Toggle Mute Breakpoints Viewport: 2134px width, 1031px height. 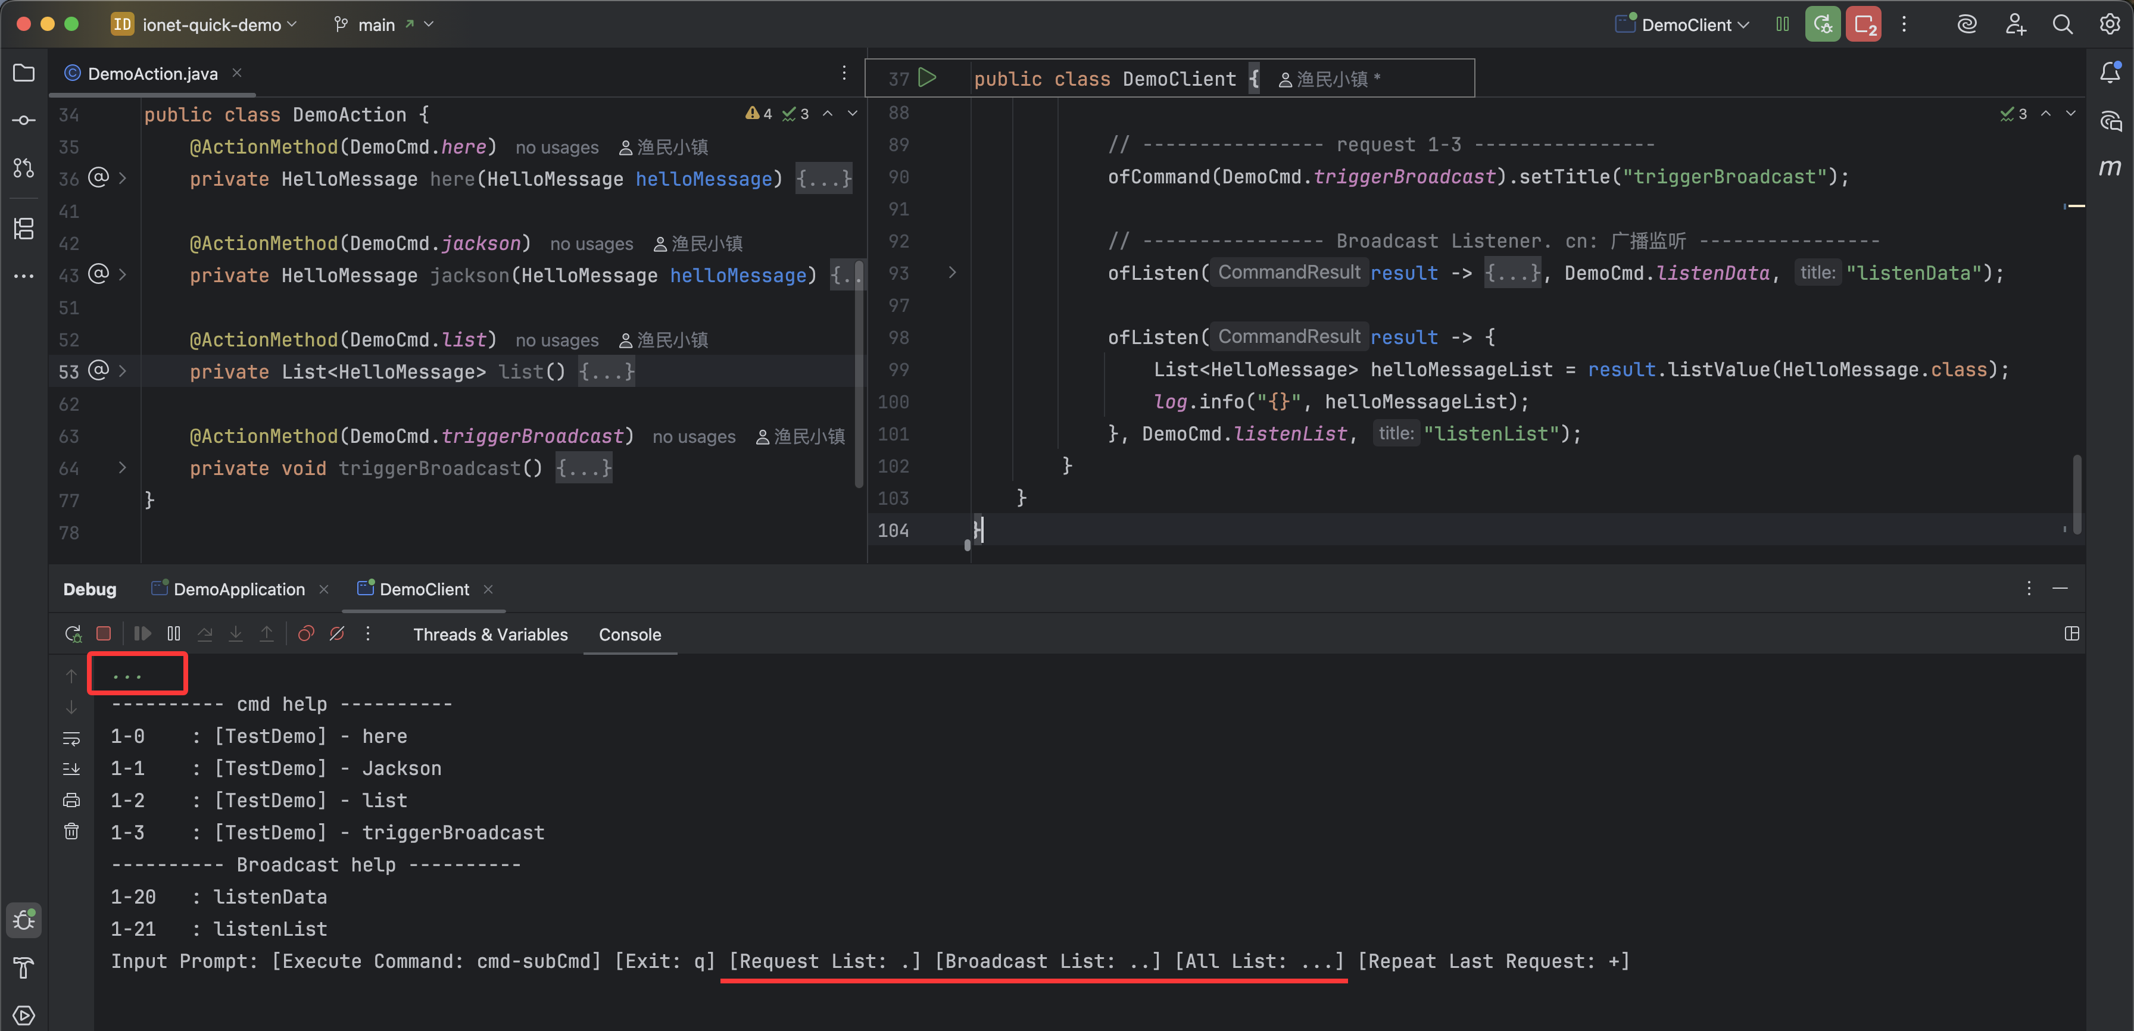pos(337,635)
